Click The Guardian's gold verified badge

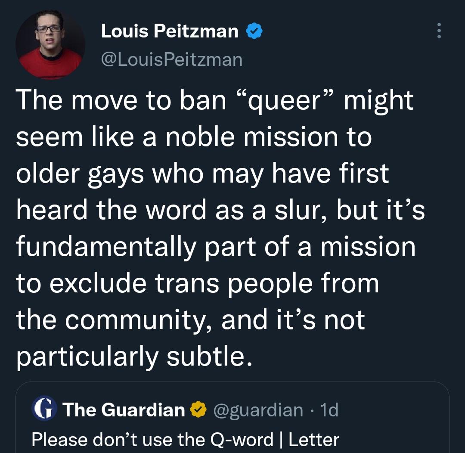[198, 410]
